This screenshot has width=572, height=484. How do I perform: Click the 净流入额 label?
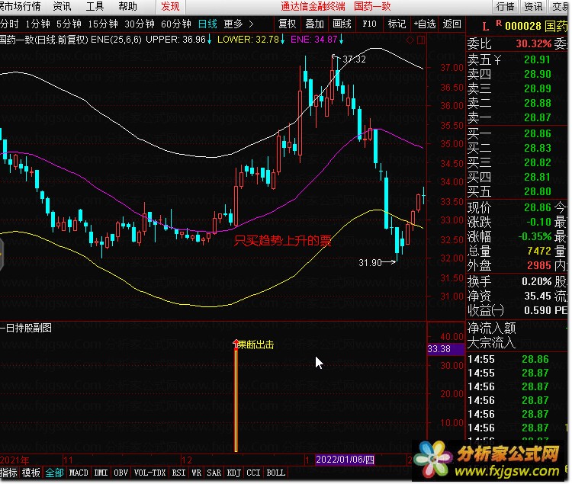click(x=491, y=329)
